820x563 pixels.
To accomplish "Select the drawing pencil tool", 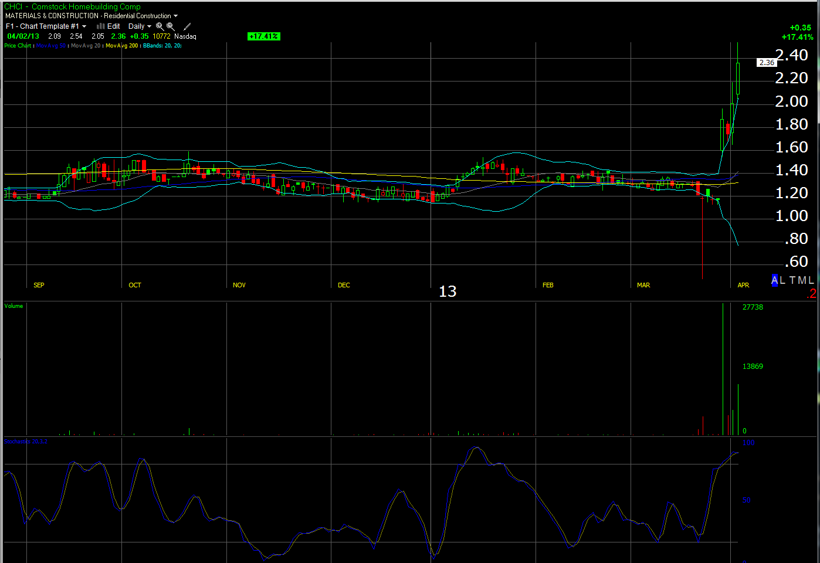I will [187, 26].
